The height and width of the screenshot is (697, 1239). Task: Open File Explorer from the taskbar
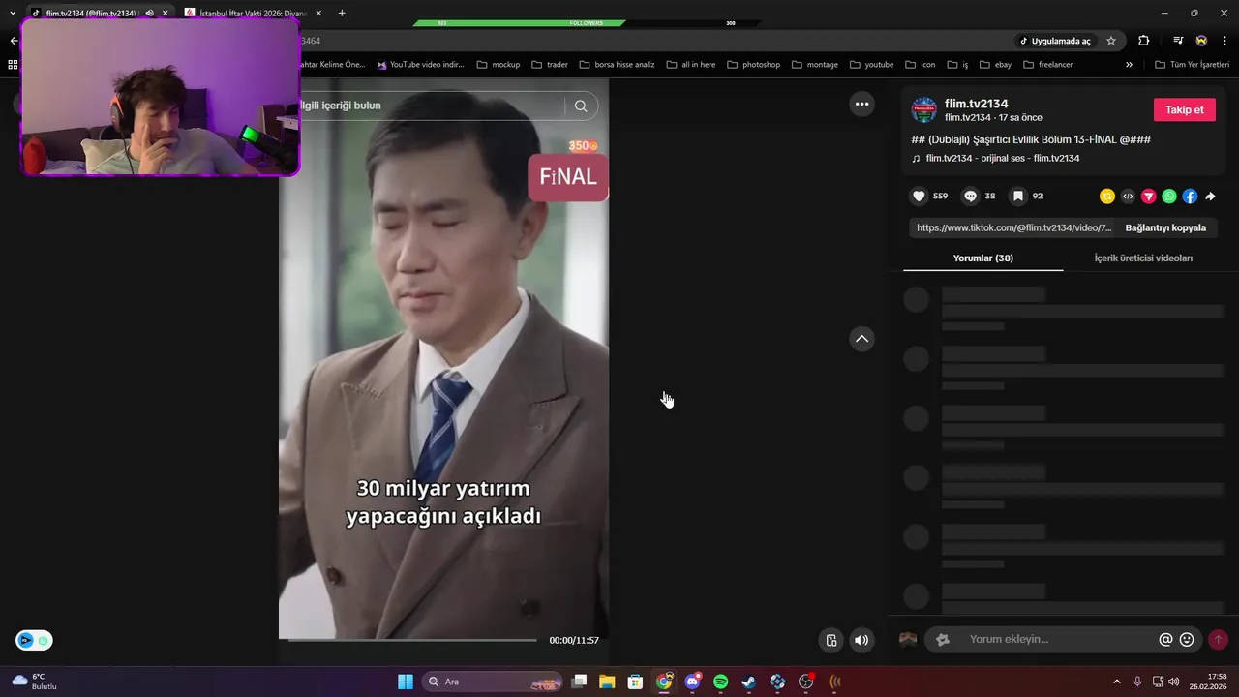pyautogui.click(x=607, y=682)
